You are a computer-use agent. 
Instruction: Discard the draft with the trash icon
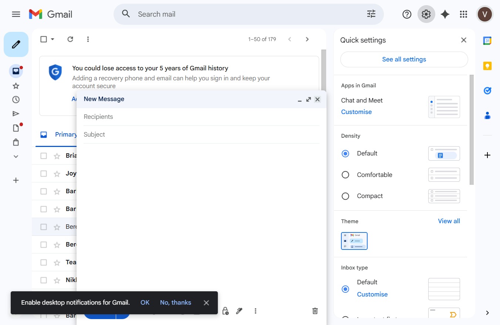(315, 311)
